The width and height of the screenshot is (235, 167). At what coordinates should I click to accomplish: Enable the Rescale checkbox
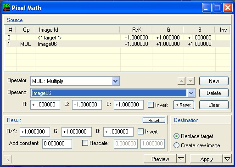click(x=85, y=143)
